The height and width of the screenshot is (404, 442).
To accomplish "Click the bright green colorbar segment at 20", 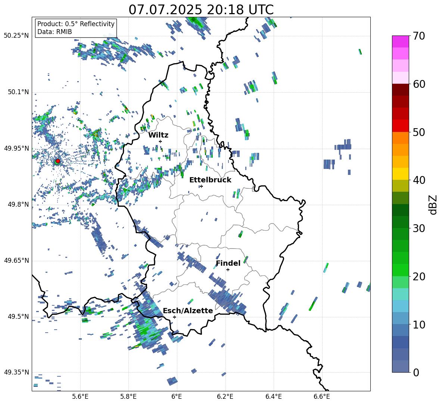I will click(400, 270).
